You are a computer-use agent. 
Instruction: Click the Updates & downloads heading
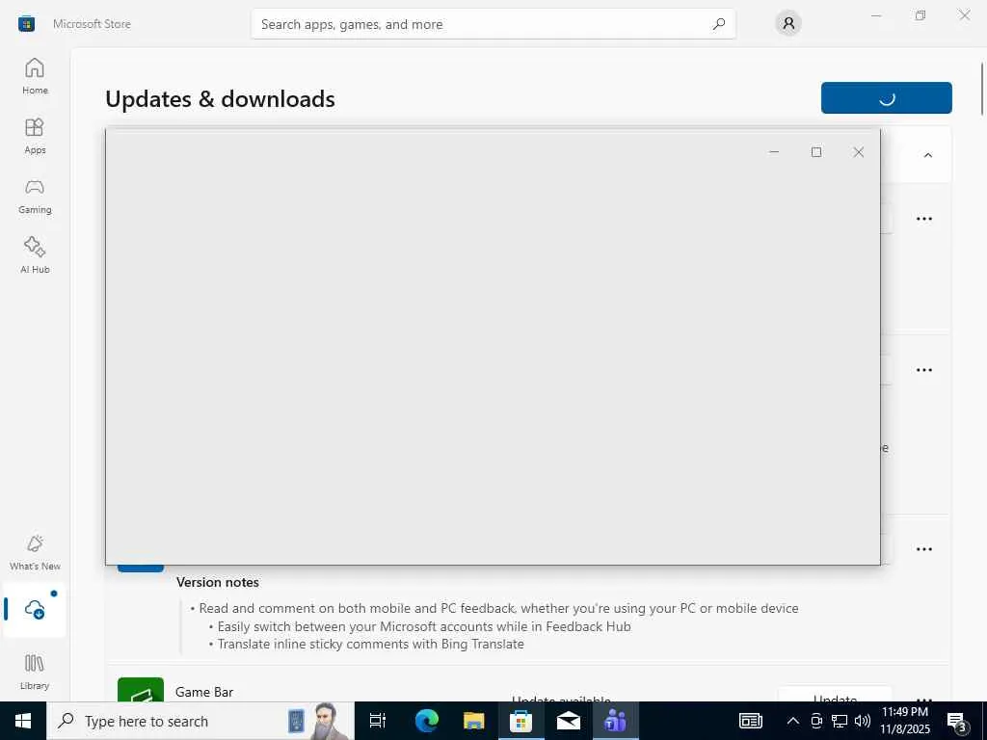tap(221, 99)
